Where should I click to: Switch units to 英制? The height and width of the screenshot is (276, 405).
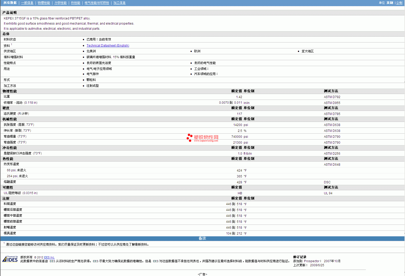click(390, 3)
